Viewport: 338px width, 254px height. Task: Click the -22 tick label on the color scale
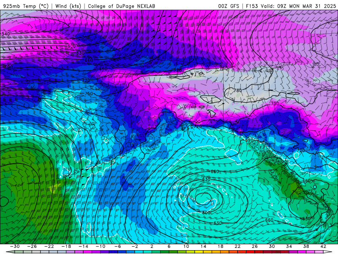[49, 246]
